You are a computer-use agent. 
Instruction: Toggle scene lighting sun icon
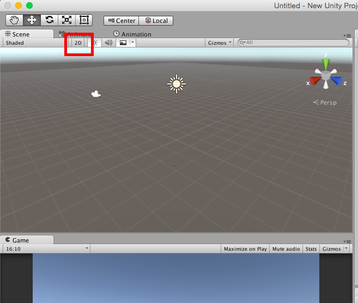pos(95,43)
